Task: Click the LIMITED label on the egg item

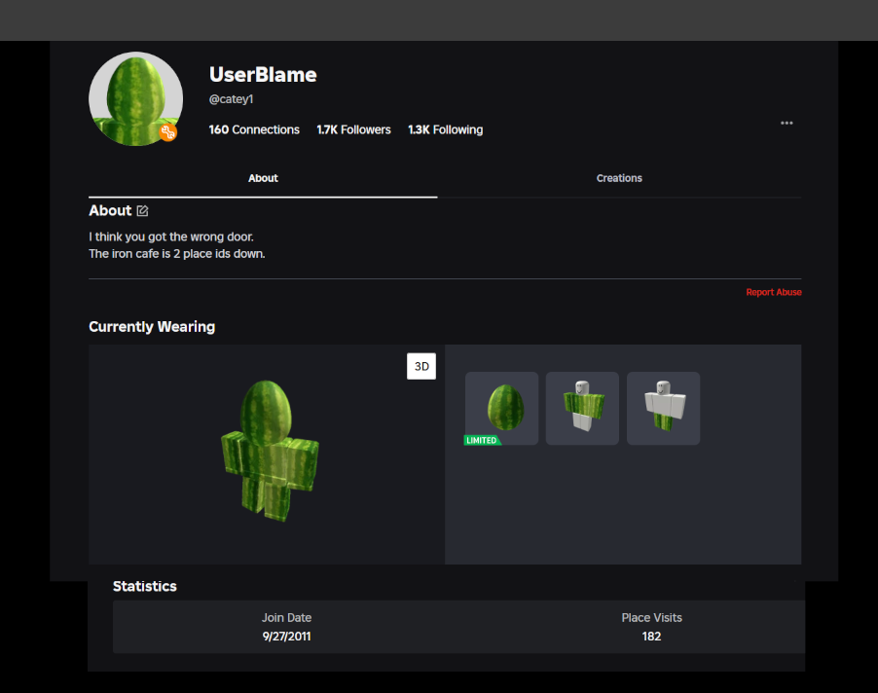Action: 482,441
